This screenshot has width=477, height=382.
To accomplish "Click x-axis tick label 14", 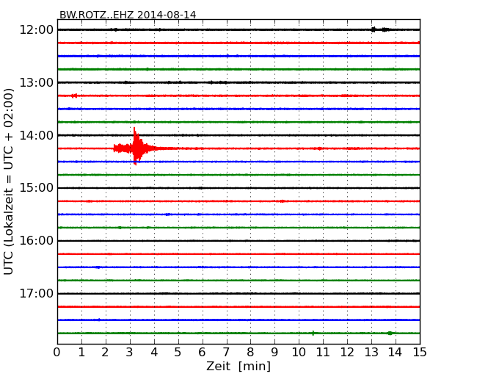I will (x=396, y=352).
